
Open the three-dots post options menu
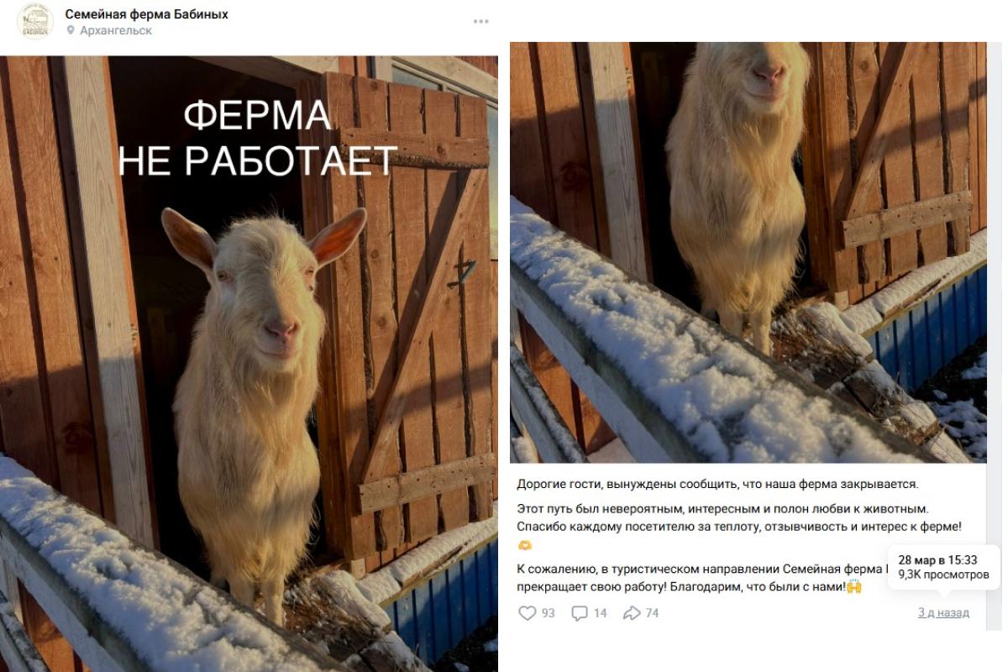[x=480, y=22]
